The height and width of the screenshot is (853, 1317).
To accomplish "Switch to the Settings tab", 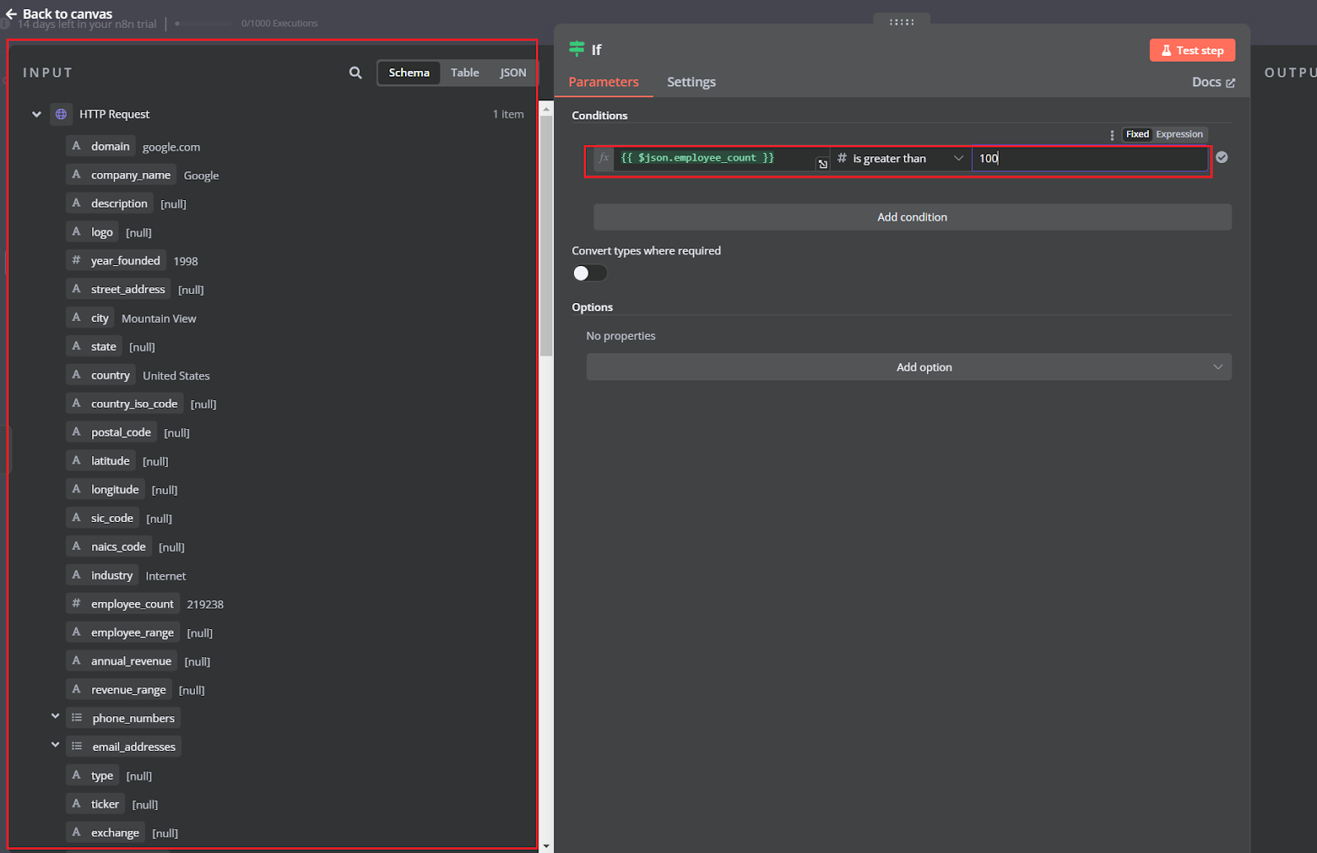I will click(x=691, y=82).
